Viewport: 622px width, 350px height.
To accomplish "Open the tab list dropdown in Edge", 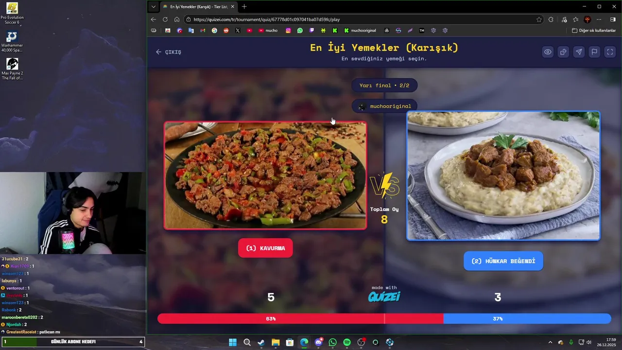I will click(154, 7).
